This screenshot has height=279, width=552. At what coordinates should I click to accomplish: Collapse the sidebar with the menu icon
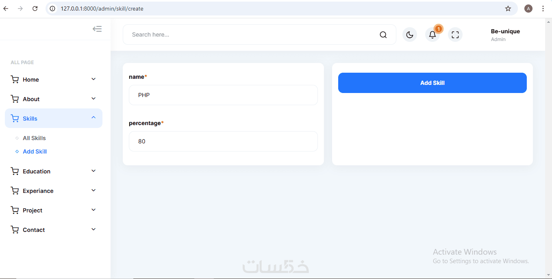coord(97,29)
